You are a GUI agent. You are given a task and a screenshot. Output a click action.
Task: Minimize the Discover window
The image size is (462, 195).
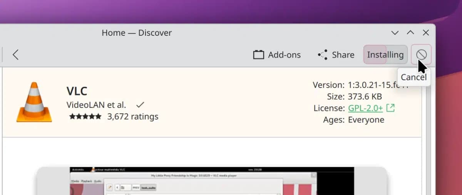tap(395, 33)
